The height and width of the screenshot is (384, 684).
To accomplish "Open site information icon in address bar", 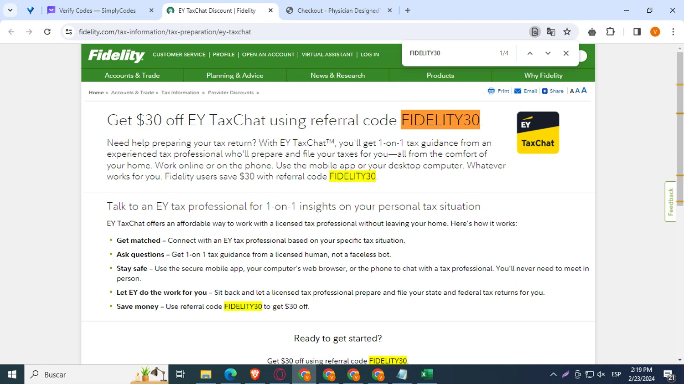I will [x=69, y=32].
